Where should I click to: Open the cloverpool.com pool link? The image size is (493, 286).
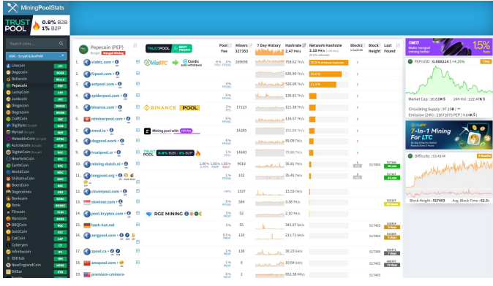[105, 191]
